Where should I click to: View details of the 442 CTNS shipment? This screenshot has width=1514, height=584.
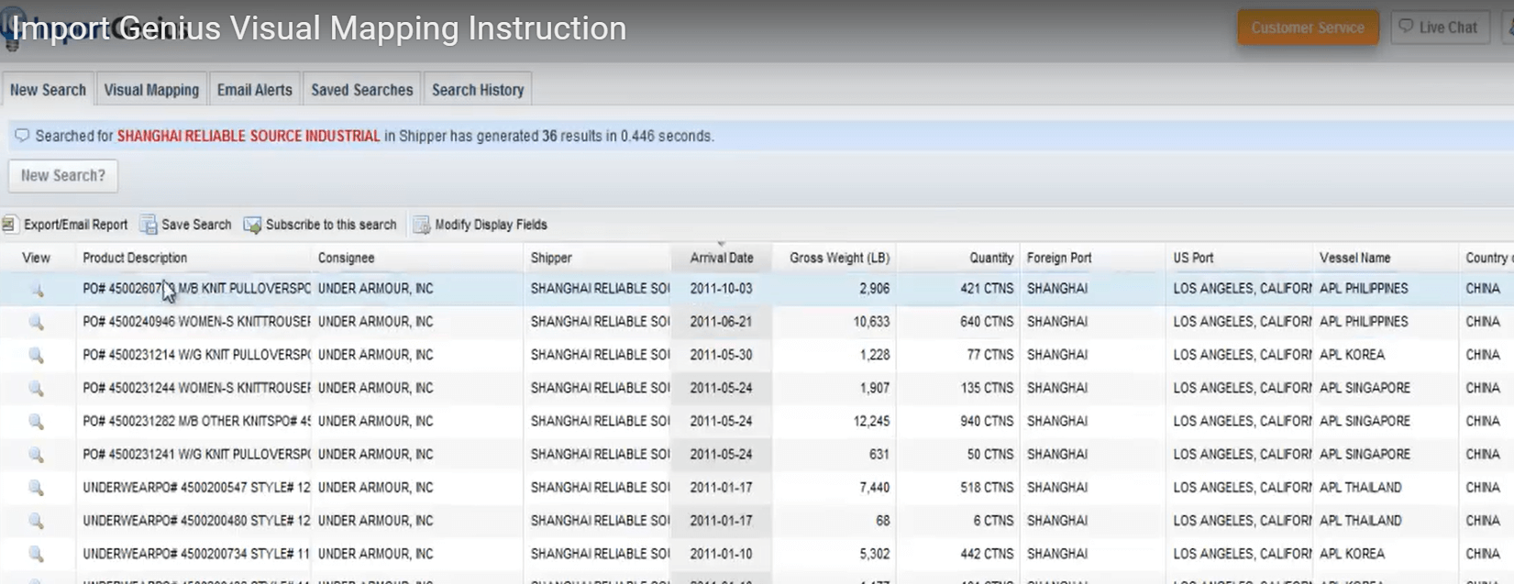point(37,554)
